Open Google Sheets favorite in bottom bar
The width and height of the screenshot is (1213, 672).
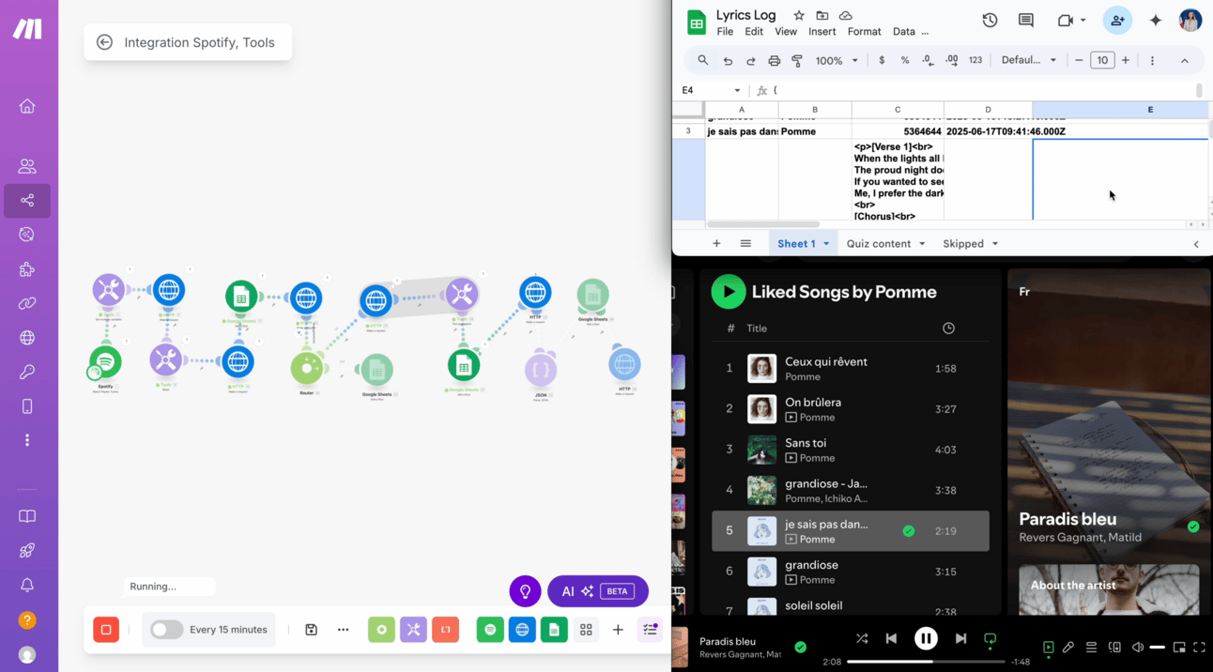pos(554,630)
